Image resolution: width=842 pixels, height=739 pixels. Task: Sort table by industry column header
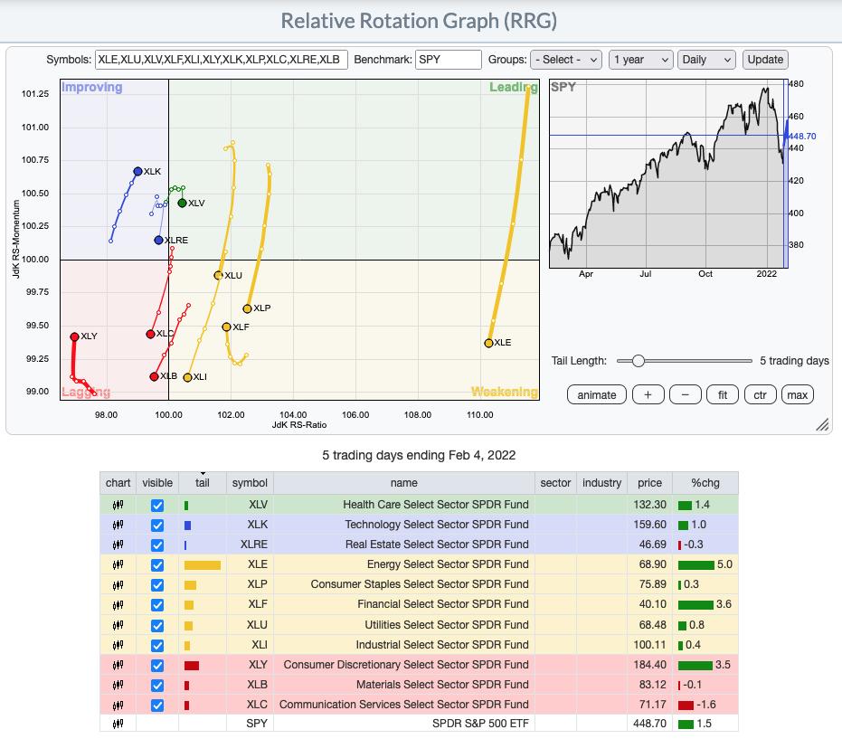click(601, 483)
